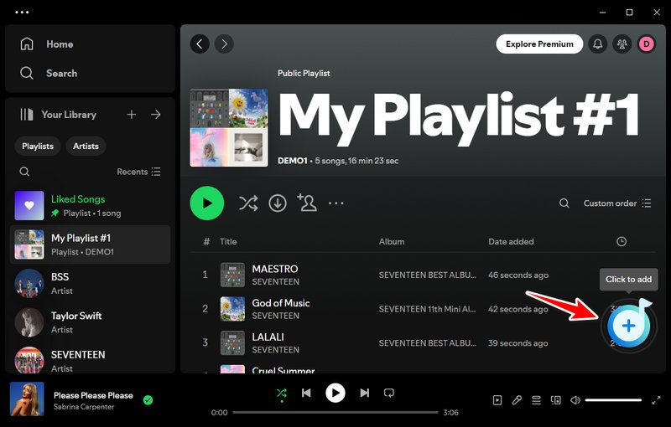Open MAESTRO album SEVENTEEN BEST ALBUM
This screenshot has width=671, height=427.
(x=427, y=275)
